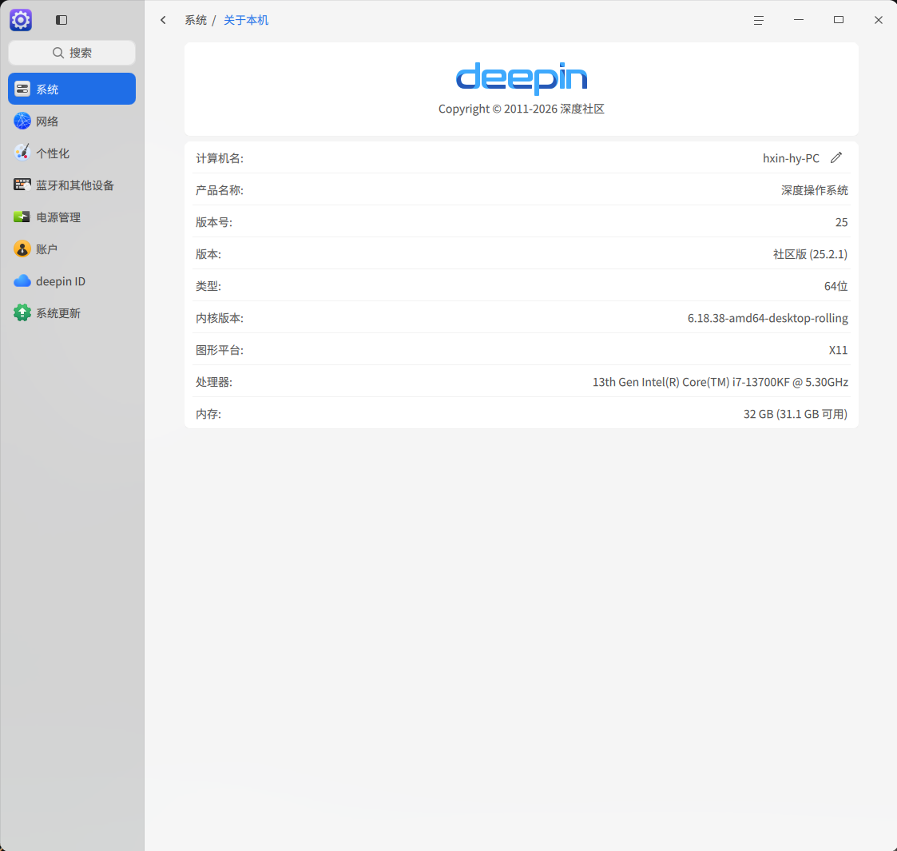Open 蓝牙和其他设备 in sidebar
This screenshot has width=897, height=851.
point(72,185)
